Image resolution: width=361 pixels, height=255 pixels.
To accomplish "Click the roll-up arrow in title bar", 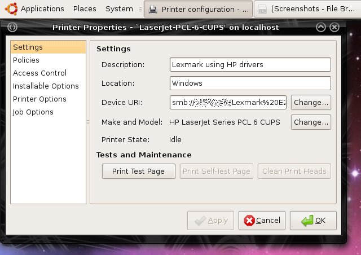I will 321,27.
